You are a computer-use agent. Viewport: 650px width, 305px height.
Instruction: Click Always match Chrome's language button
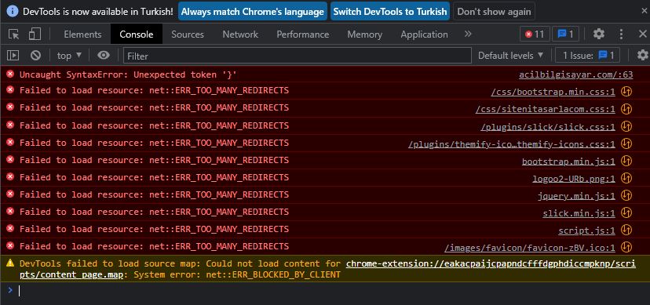point(253,11)
